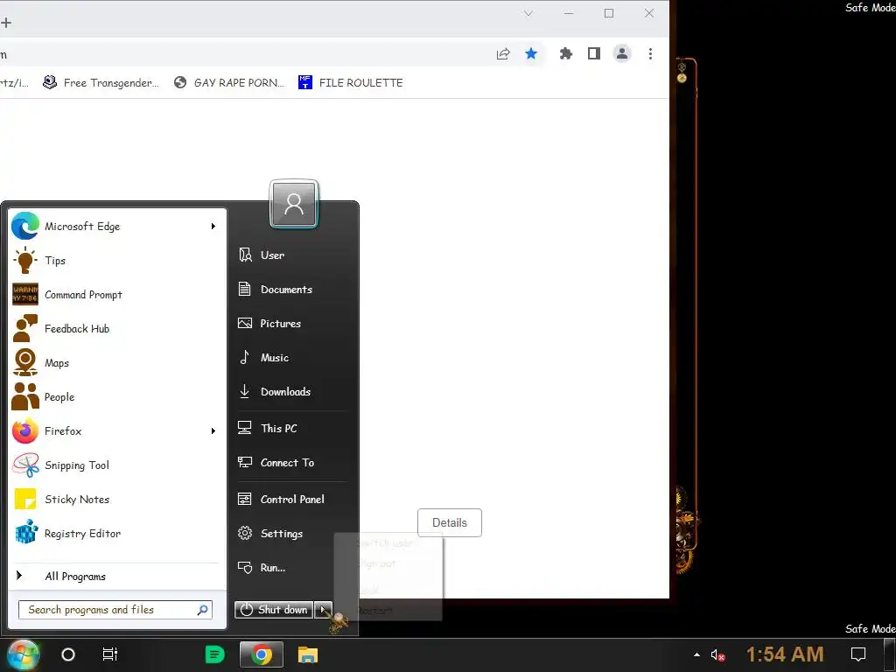Toggle the bookmark star in Chrome
The height and width of the screenshot is (672, 896).
pos(531,53)
